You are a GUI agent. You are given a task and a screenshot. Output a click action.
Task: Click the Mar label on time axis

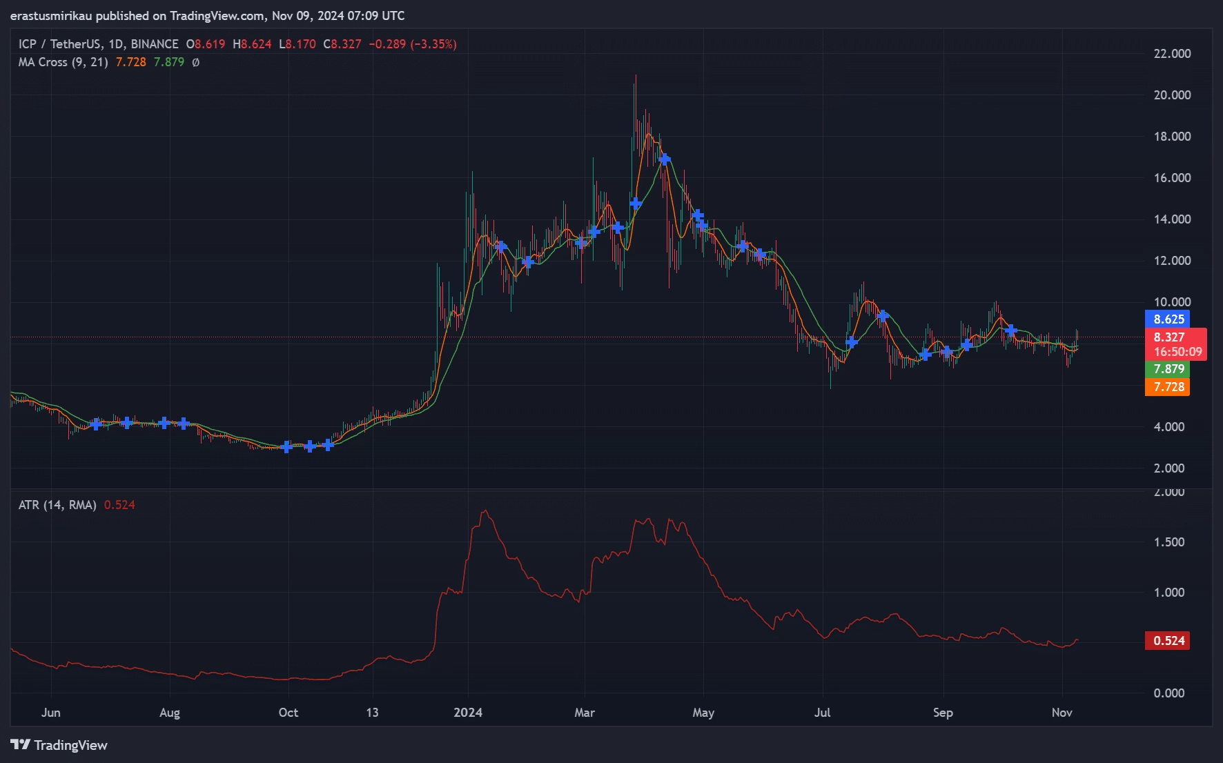point(585,713)
